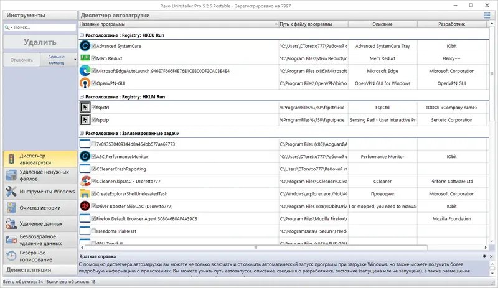Image resolution: width=498 pixels, height=288 pixels.
Task: Click the Henry++ developer cell
Action: click(452, 58)
